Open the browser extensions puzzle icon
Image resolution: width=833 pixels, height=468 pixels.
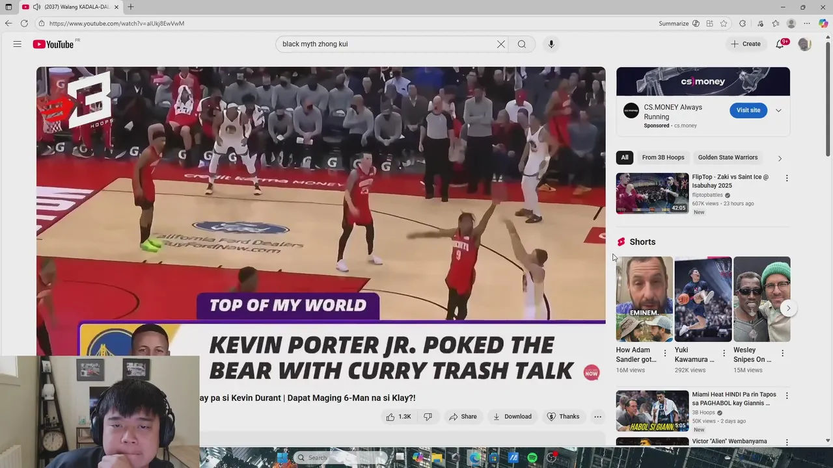click(x=743, y=23)
